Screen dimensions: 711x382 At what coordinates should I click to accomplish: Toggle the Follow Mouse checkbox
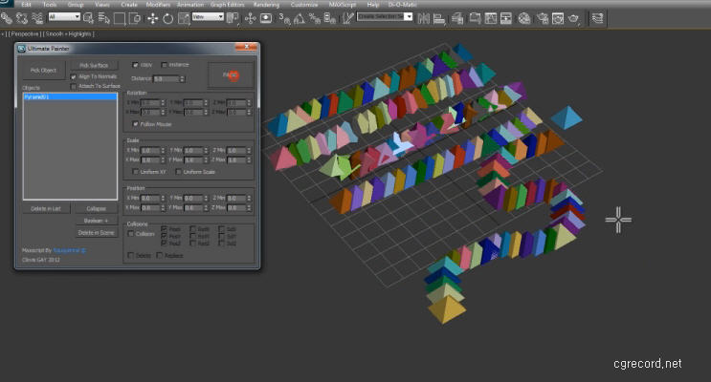[135, 123]
